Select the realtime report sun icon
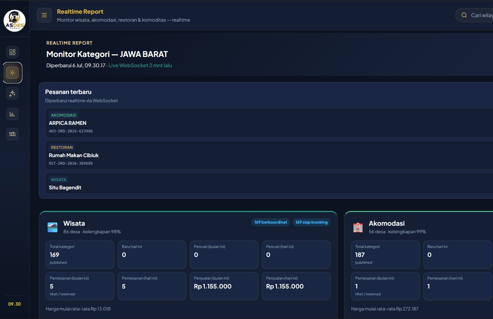This screenshot has height=319, width=493. click(12, 73)
